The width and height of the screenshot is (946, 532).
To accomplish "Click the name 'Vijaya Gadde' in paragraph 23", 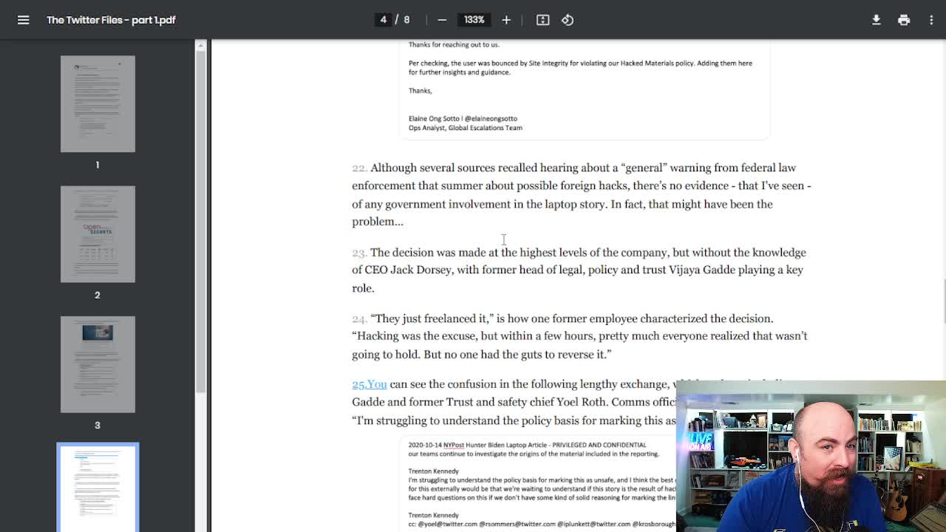I will [702, 270].
